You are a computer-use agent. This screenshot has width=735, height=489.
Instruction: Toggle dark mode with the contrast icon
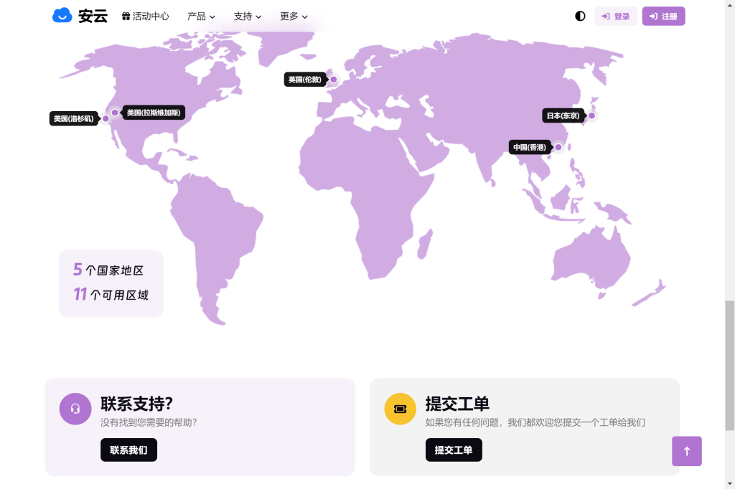coord(580,15)
